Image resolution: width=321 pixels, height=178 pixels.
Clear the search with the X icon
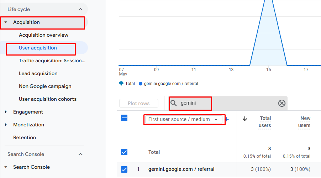(282, 103)
